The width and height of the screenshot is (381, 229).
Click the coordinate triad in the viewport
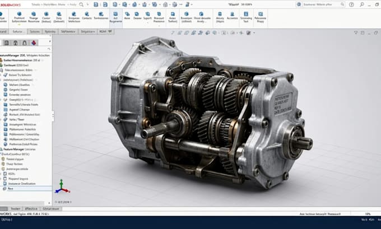(62, 186)
